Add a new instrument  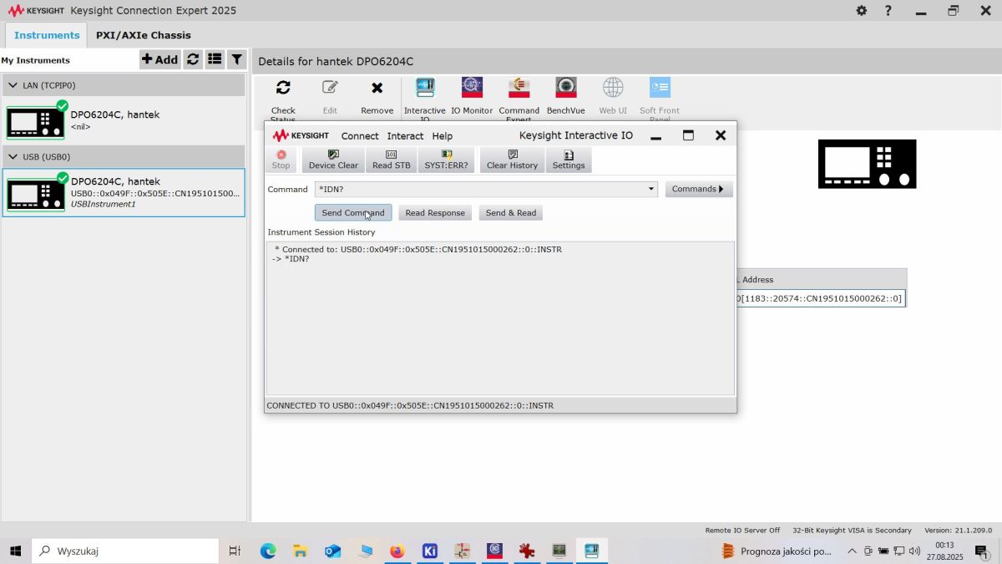coord(159,59)
